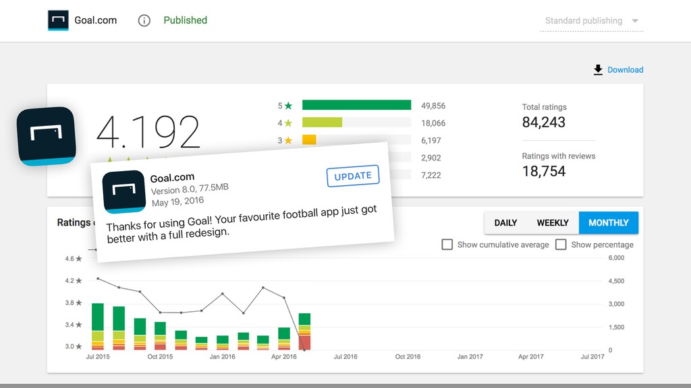691x388 pixels.
Task: Click the 3 star yellow bar
Action: point(309,140)
